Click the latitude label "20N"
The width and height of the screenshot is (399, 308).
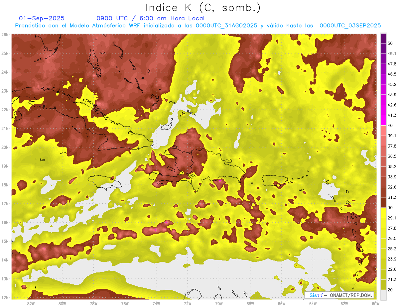coord(5,147)
